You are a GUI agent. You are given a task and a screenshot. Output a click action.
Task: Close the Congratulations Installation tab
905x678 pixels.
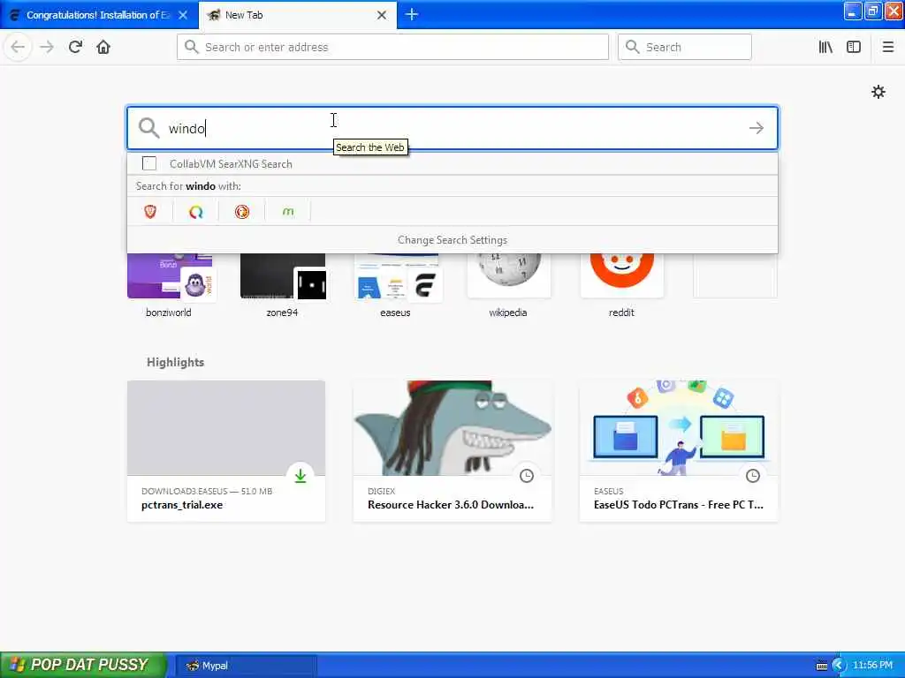(x=183, y=15)
